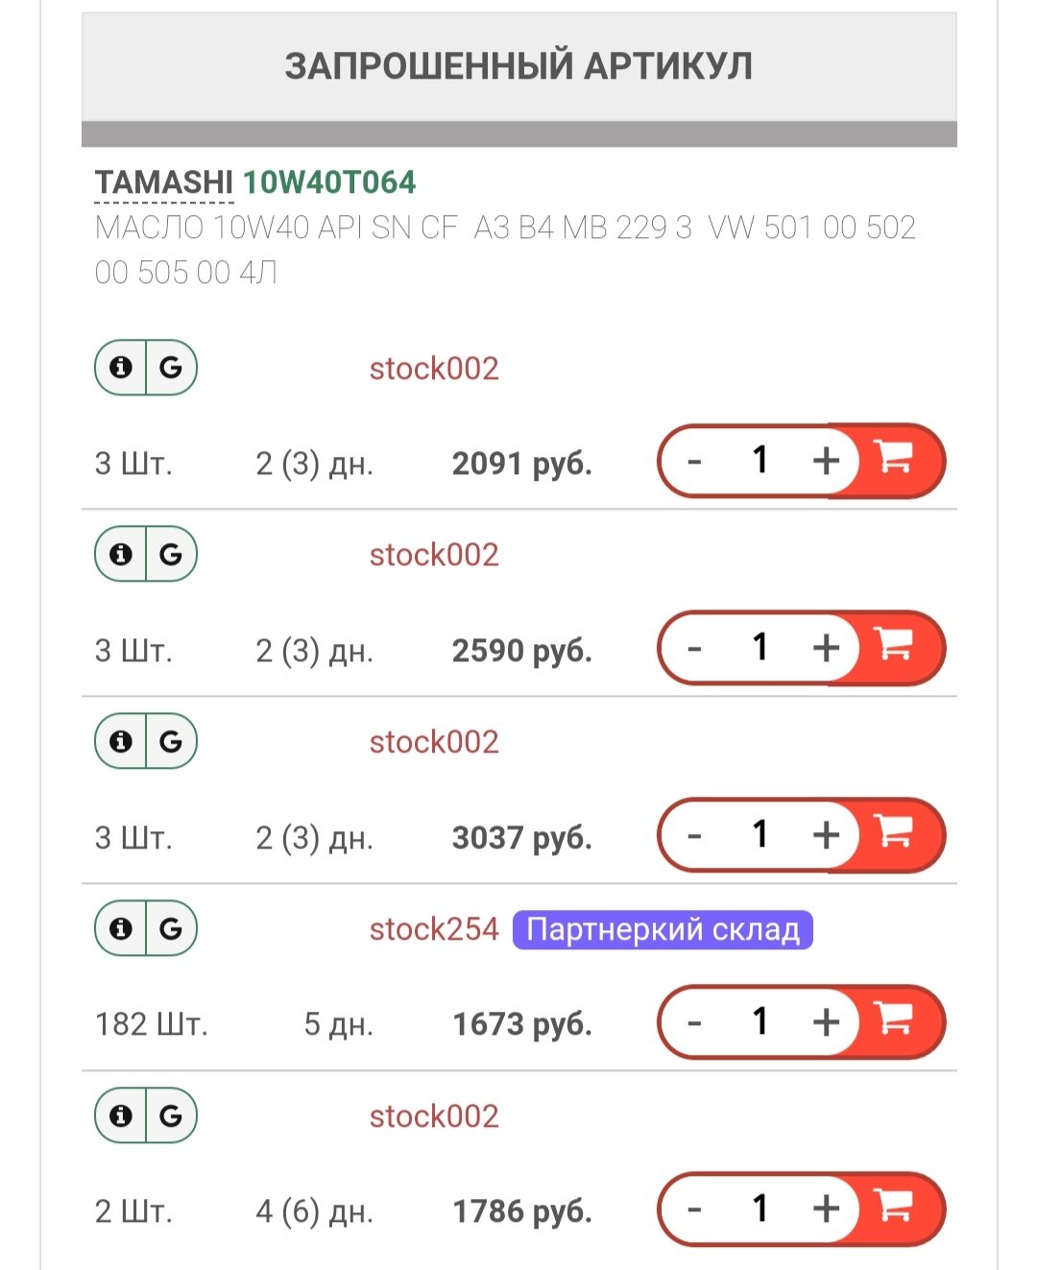The width and height of the screenshot is (1037, 1270).
Task: Click G search icon for 1786 руб. offer
Action: click(x=171, y=1116)
